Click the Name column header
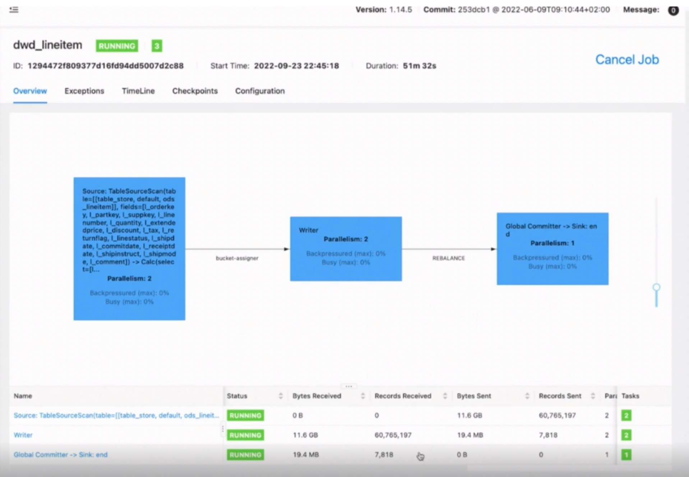The image size is (689, 477). [x=23, y=396]
